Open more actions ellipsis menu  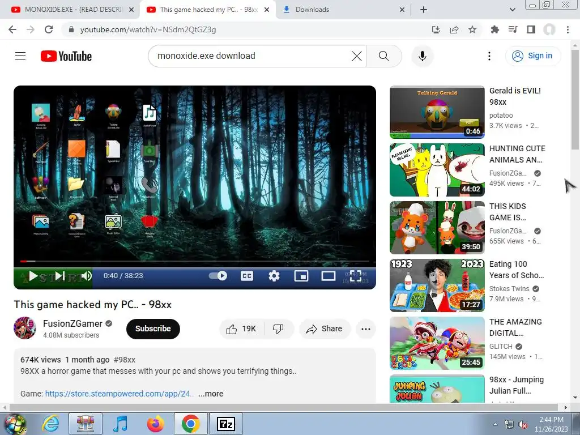(366, 329)
